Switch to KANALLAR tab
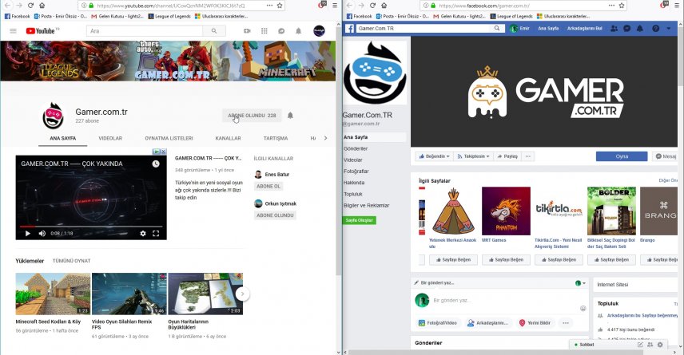 (228, 138)
